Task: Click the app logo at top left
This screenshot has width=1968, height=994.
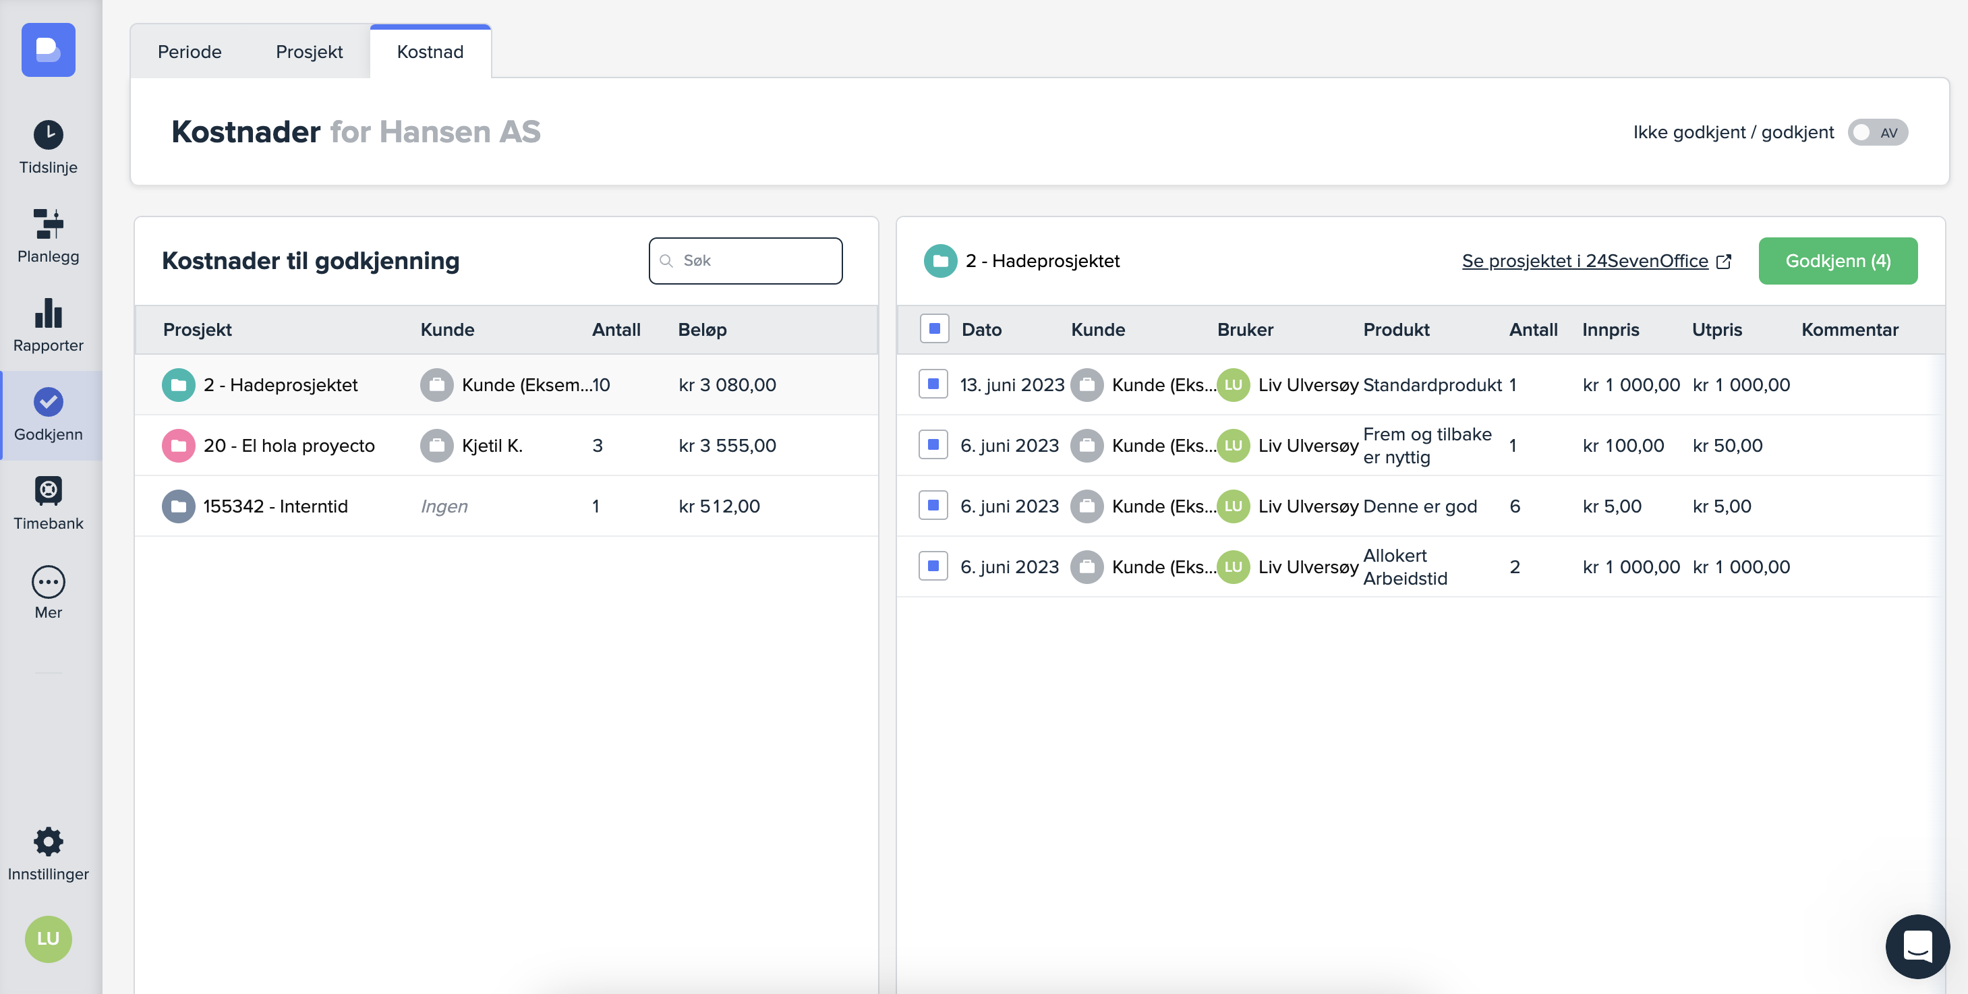Action: (x=48, y=51)
